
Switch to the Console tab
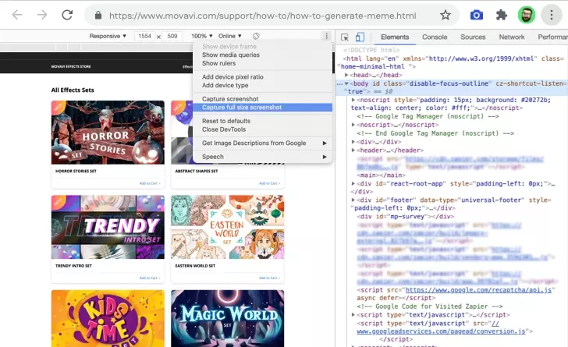click(435, 37)
